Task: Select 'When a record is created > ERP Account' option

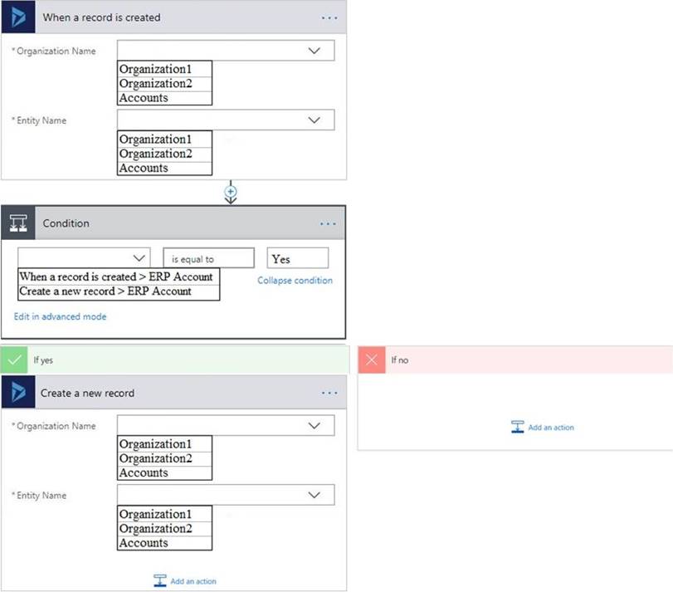Action: [119, 276]
